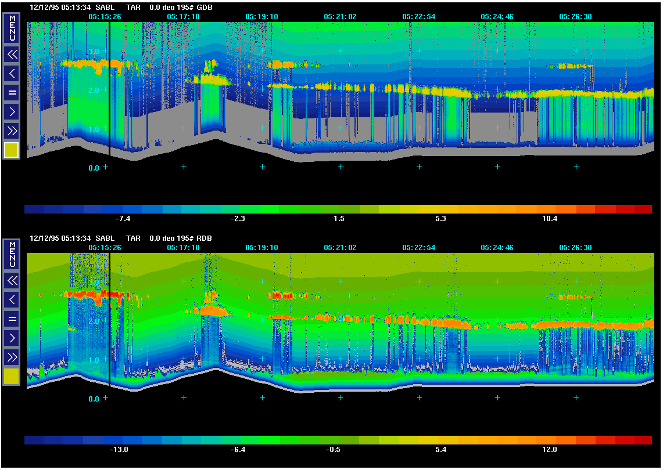The width and height of the screenshot is (663, 470).
Task: Click the 05:24:46 time label in the bottom plot
Action: (x=497, y=248)
